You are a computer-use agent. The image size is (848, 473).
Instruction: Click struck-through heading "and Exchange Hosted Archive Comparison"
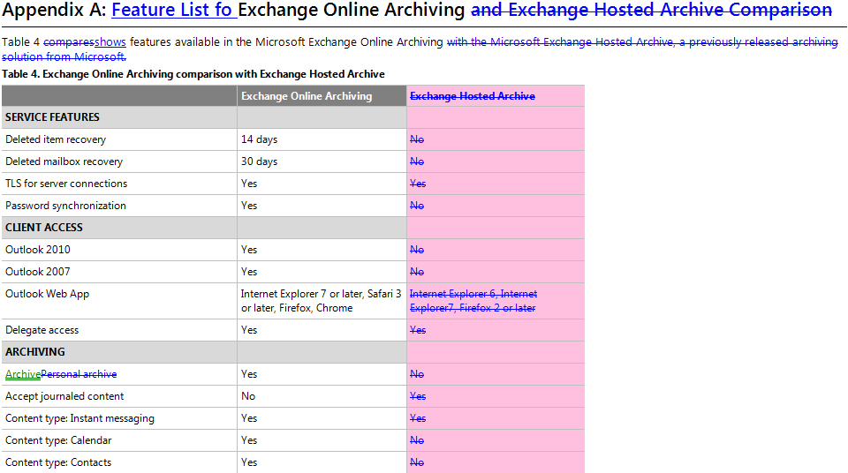[x=651, y=10]
